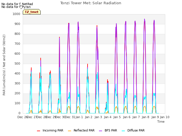The width and height of the screenshot is (182, 136).
Task: Click the Jan 4 x-axis date label
Action: (x=107, y=117)
